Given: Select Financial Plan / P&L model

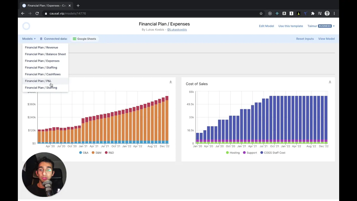Looking at the screenshot, I should 38,81.
